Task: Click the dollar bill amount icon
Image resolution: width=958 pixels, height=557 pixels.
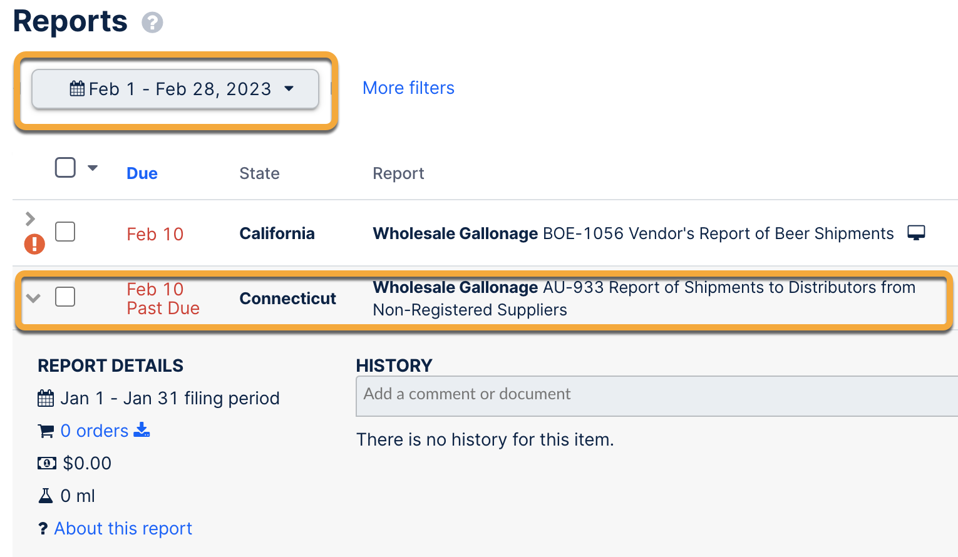Action: 46,463
